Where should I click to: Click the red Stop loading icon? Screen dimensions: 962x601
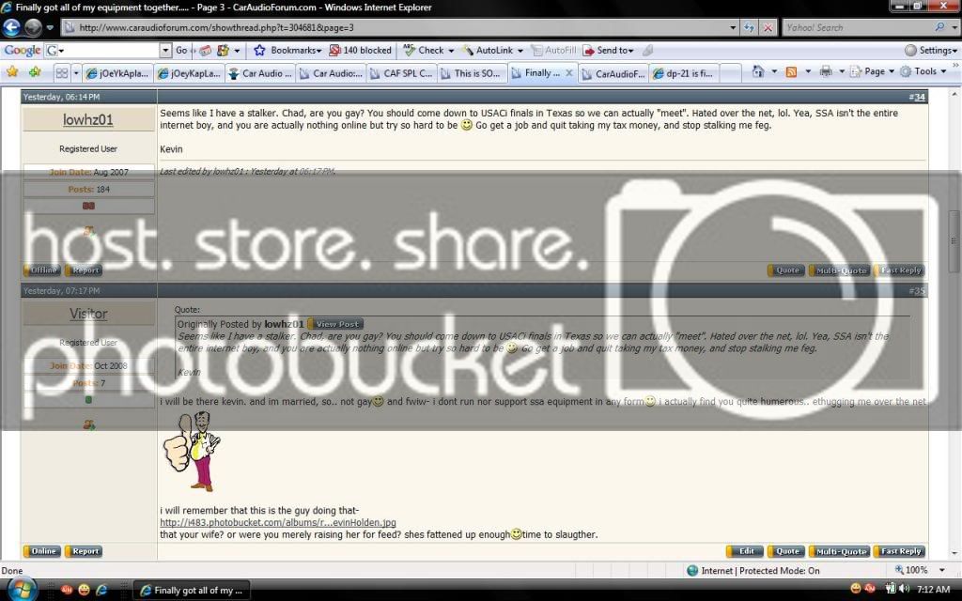[768, 27]
